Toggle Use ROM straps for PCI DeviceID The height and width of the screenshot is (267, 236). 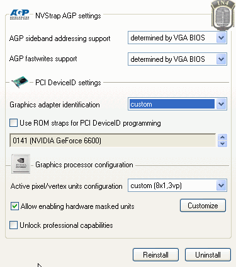point(13,123)
